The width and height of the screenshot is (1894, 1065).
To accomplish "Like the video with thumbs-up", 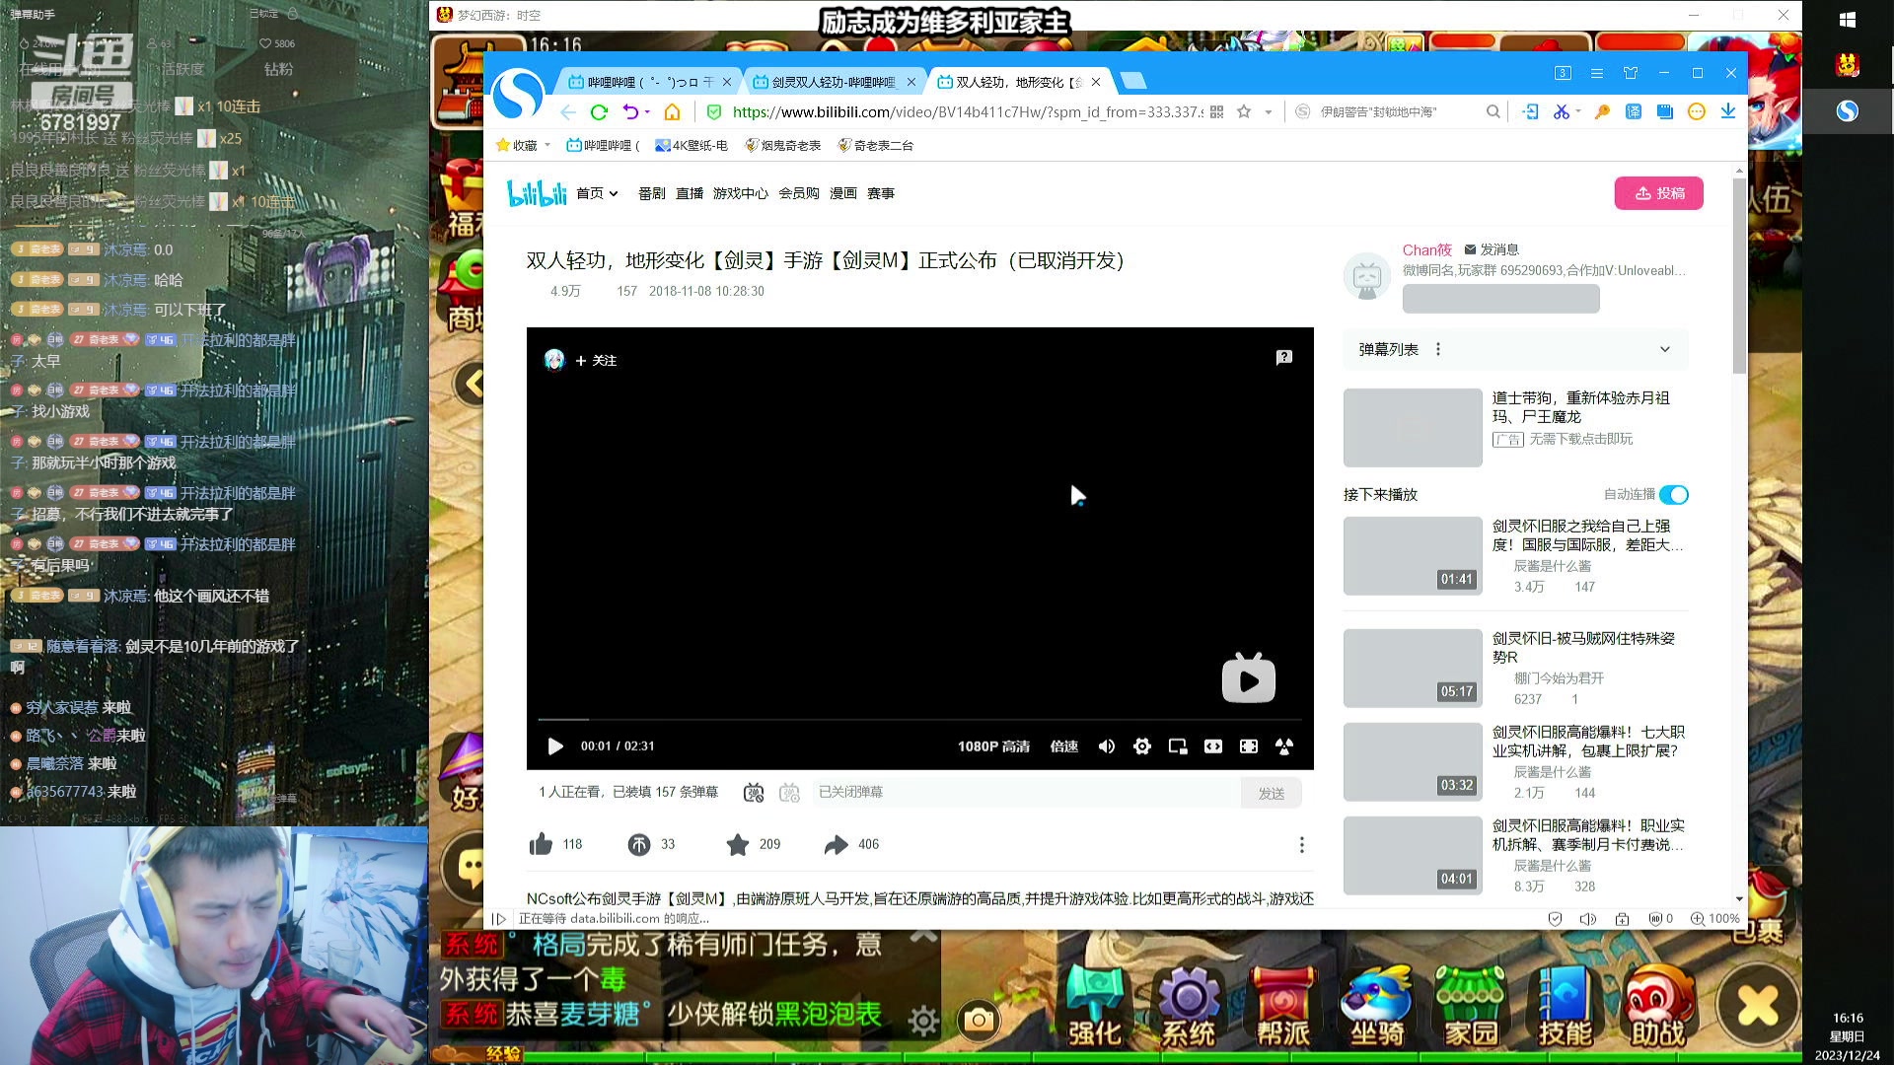I will coord(541,844).
